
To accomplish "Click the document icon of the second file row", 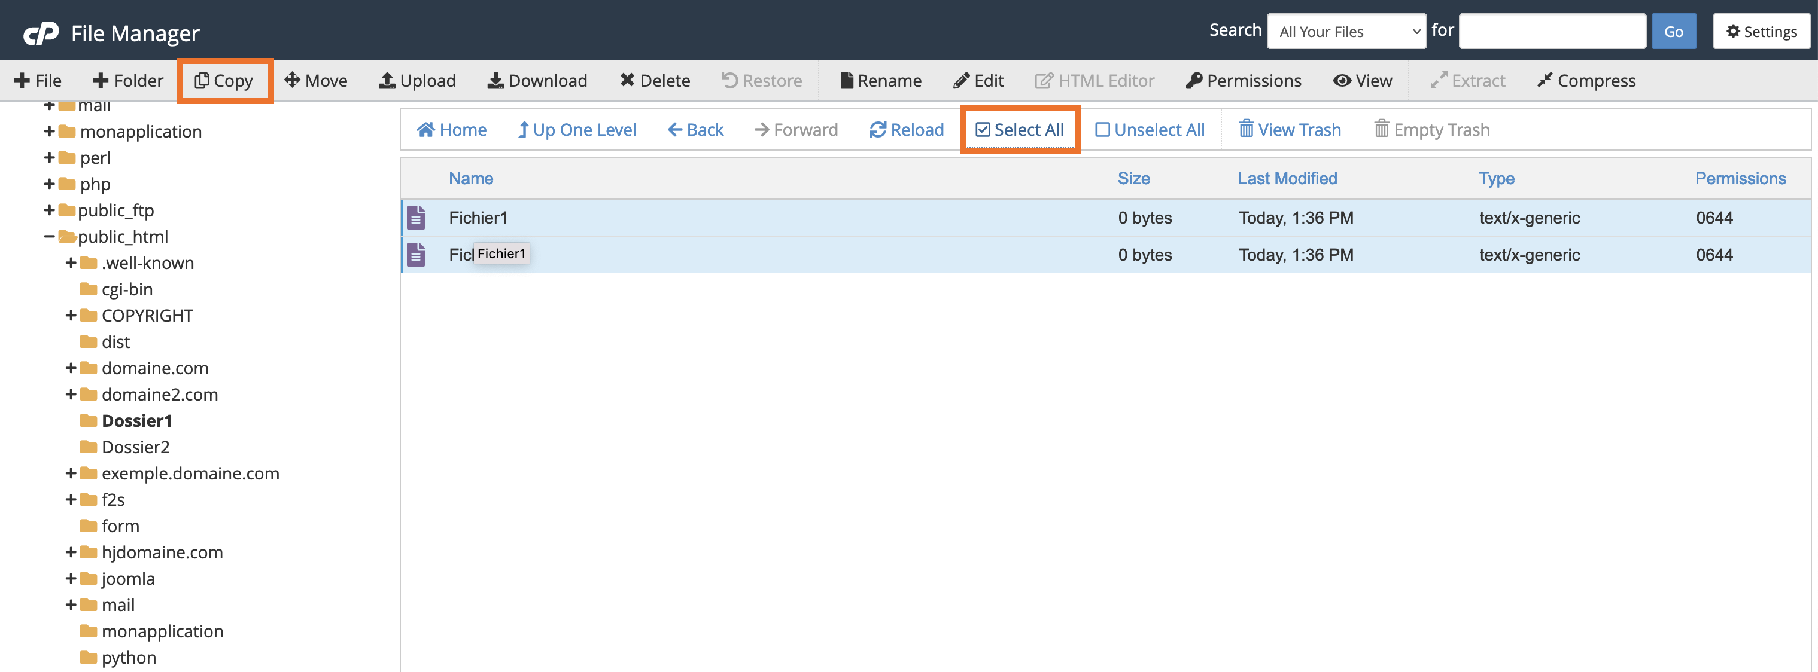I will 416,255.
